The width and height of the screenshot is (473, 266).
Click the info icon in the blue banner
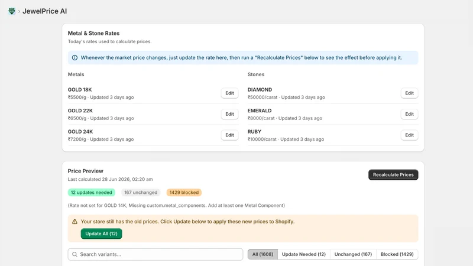click(74, 57)
